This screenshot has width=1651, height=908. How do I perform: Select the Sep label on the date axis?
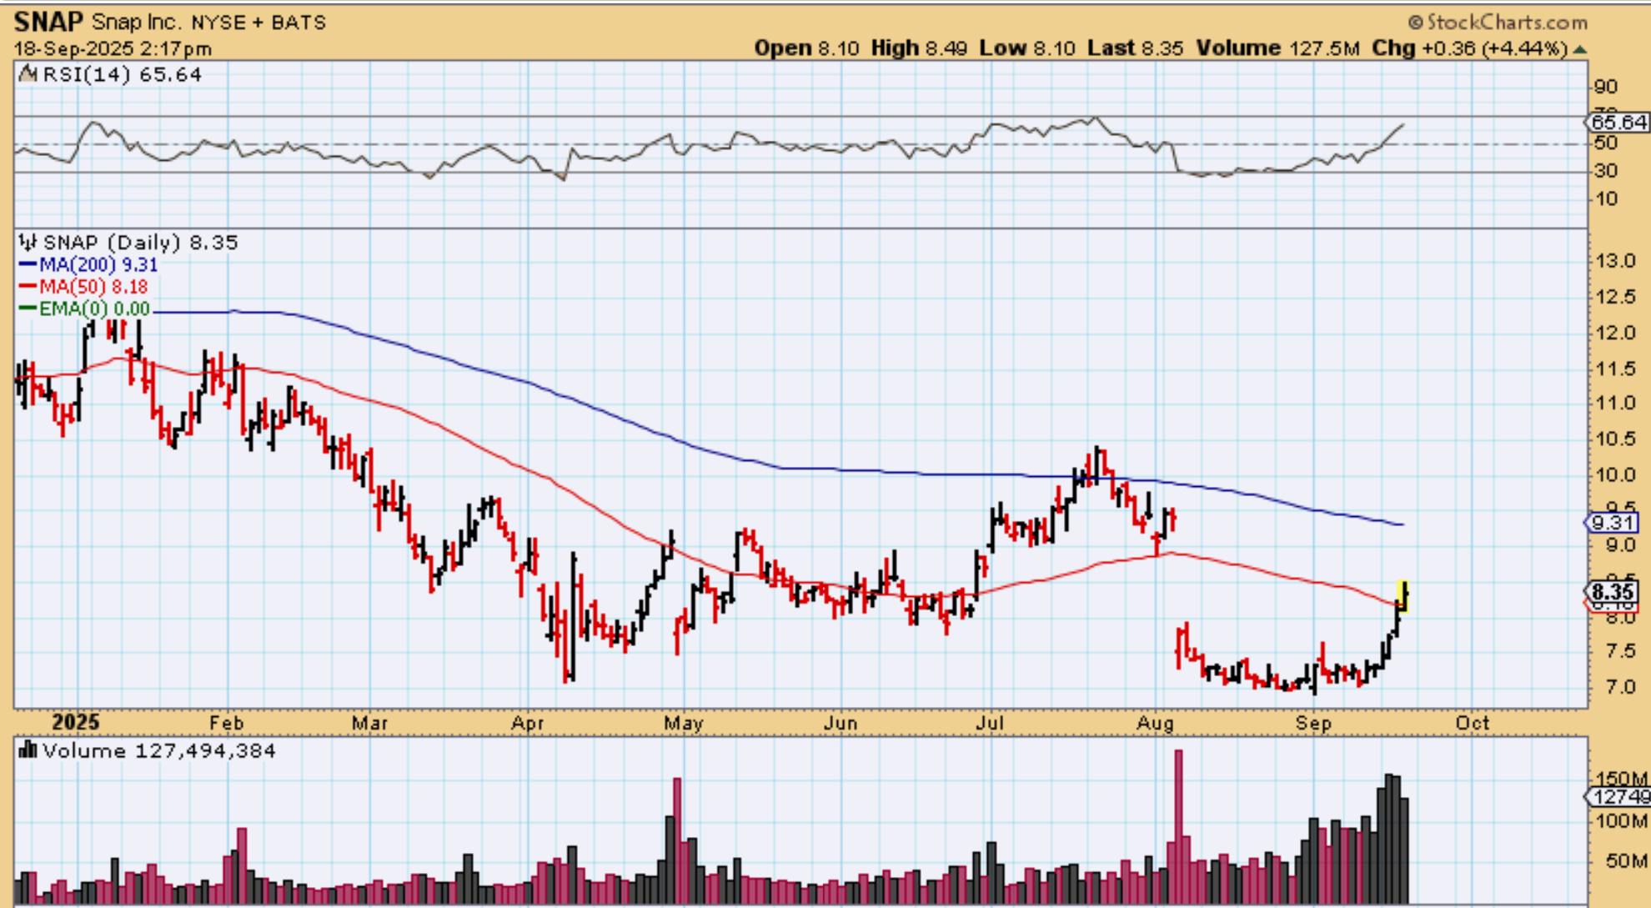click(1312, 723)
